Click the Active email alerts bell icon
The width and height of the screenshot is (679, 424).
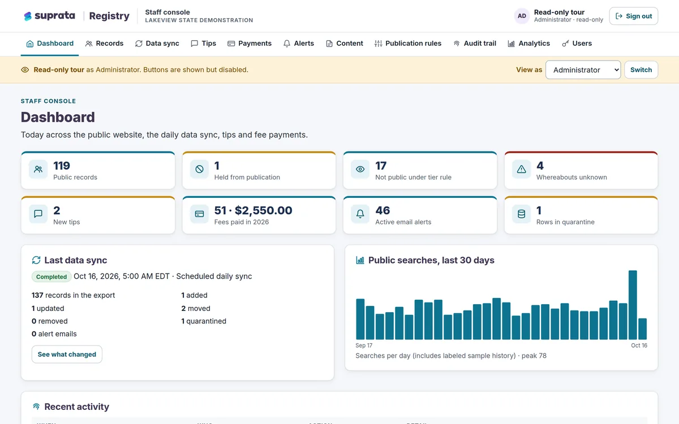tap(360, 214)
